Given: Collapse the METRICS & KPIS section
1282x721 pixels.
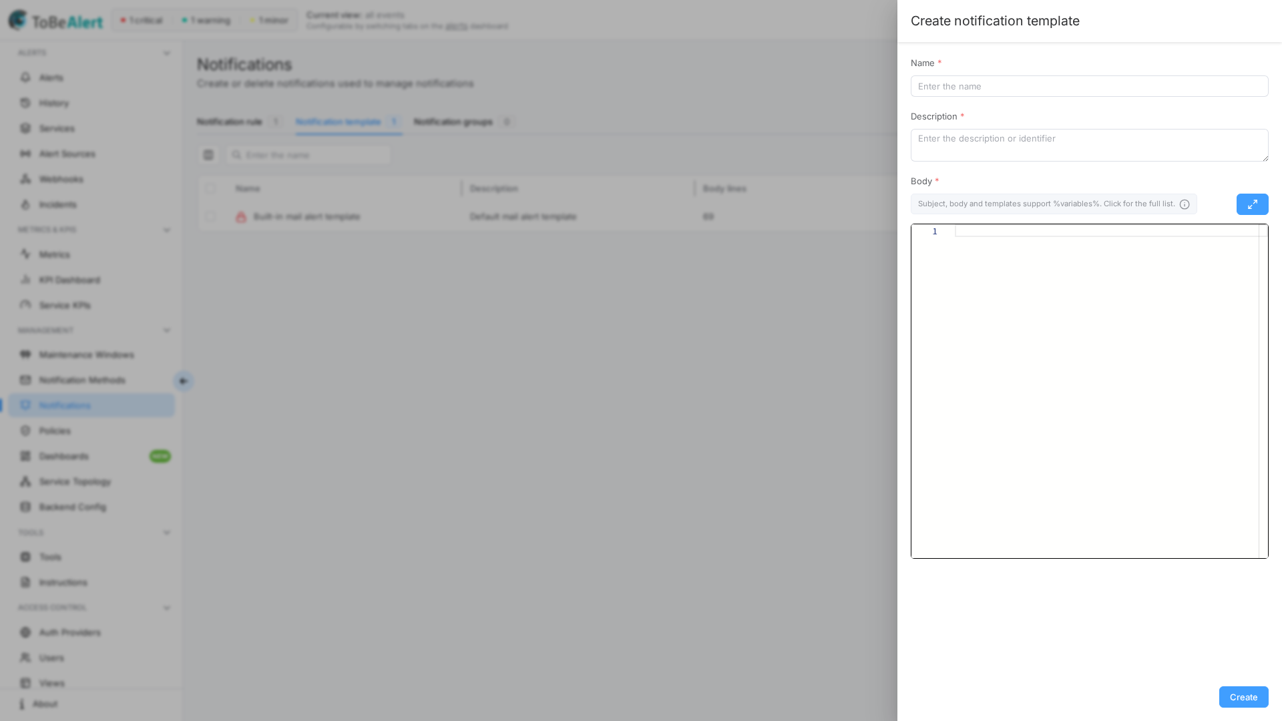Looking at the screenshot, I should 167,230.
